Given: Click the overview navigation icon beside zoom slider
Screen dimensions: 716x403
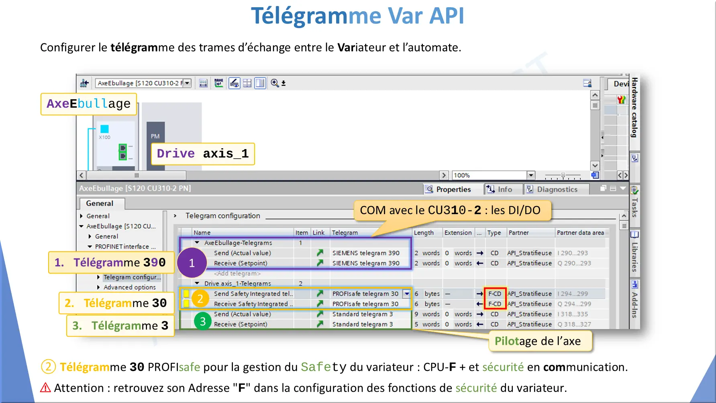Looking at the screenshot, I should 595,175.
